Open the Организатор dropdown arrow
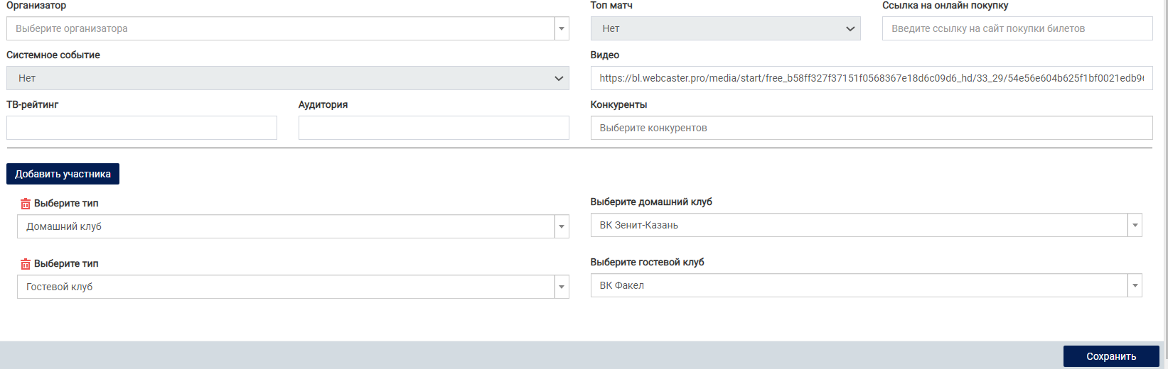The height and width of the screenshot is (369, 1168). (562, 29)
